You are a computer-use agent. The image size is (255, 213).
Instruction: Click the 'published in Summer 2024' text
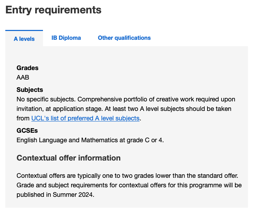click(56, 195)
